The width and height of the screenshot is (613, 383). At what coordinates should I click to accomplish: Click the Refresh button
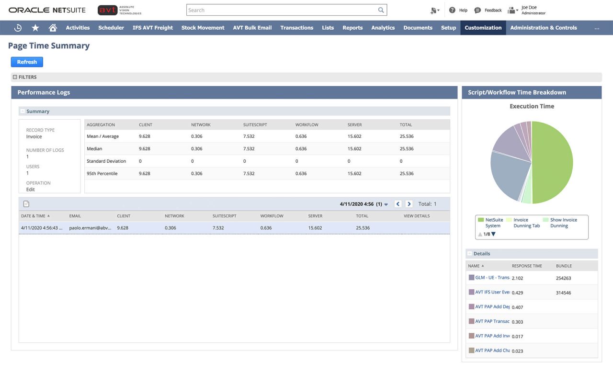27,62
